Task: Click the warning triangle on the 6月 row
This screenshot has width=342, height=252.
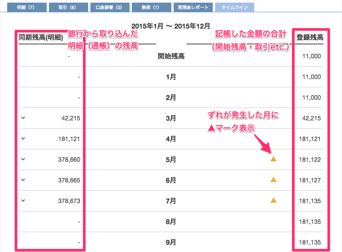Action: click(x=273, y=180)
